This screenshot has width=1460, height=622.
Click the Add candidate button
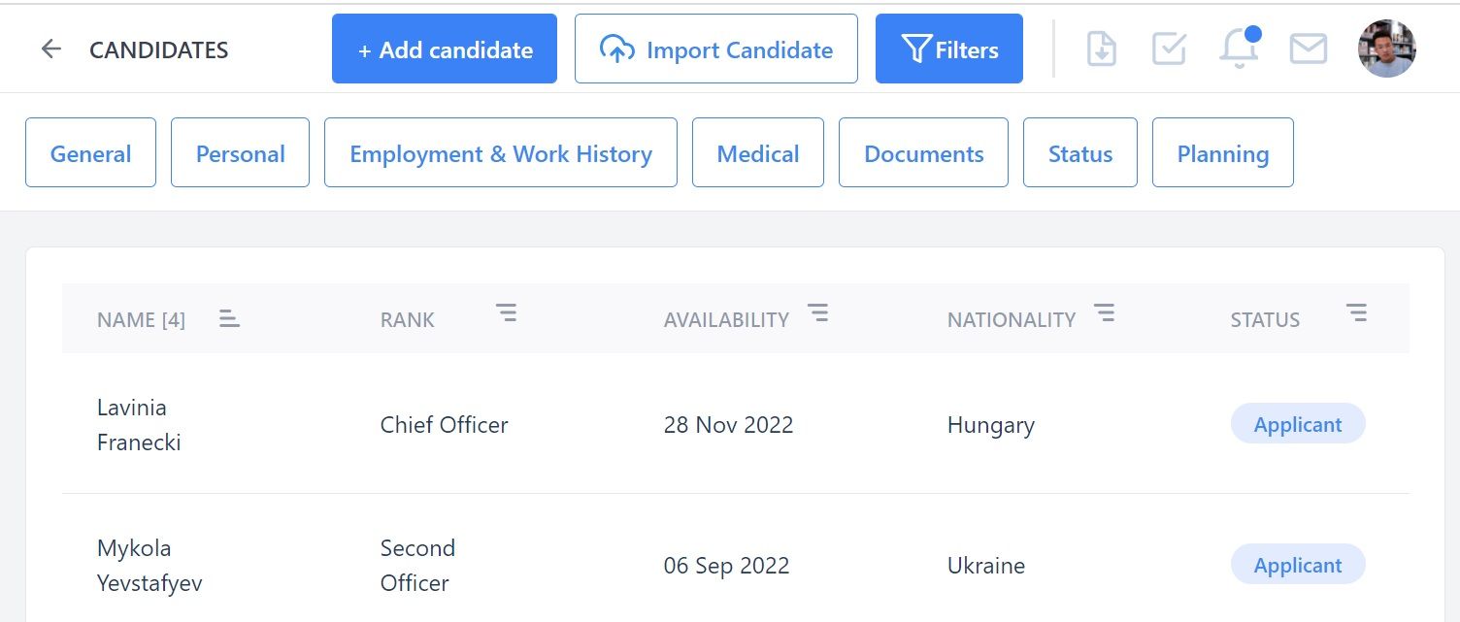pos(445,49)
